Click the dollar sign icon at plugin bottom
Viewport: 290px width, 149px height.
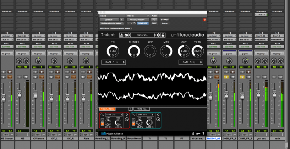pyautogui.click(x=193, y=133)
